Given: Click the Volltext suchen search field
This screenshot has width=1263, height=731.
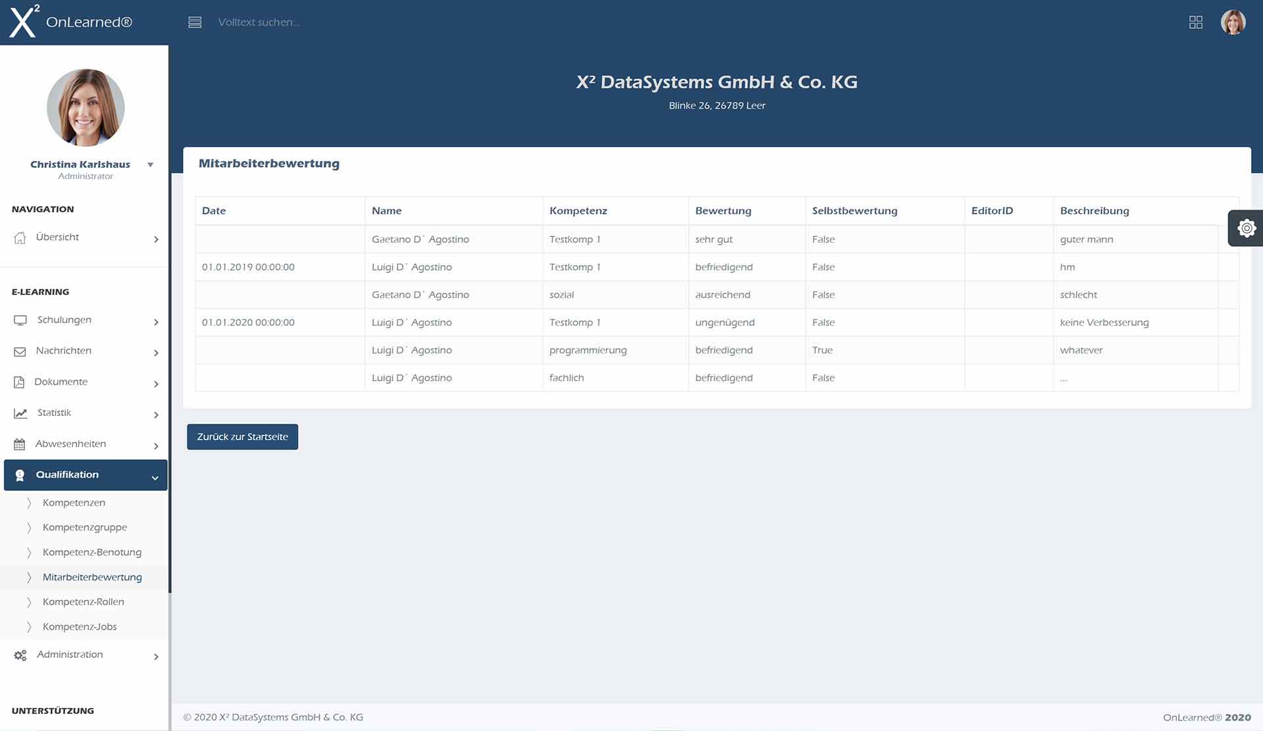Looking at the screenshot, I should click(x=259, y=22).
